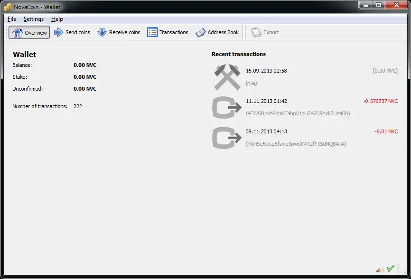Click the Unconfirmed 0.00 NVC value
The image size is (411, 279).
[85, 89]
